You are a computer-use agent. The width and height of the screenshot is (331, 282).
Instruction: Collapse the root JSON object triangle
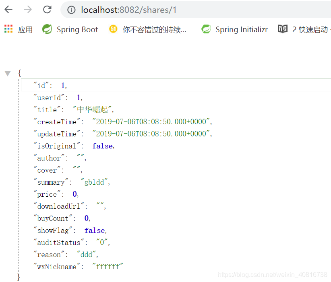coord(8,73)
